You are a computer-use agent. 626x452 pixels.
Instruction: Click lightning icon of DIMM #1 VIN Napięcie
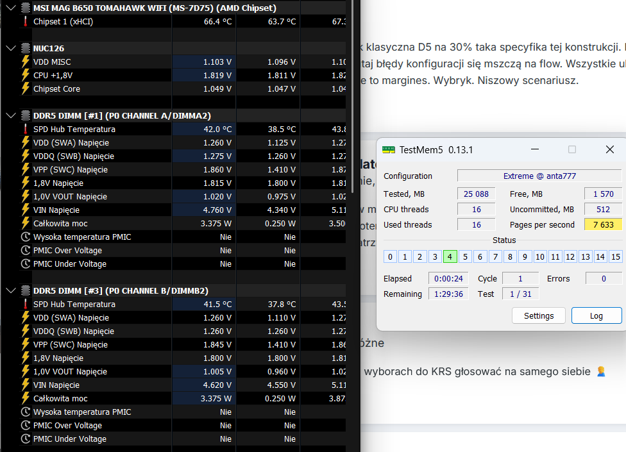26,210
